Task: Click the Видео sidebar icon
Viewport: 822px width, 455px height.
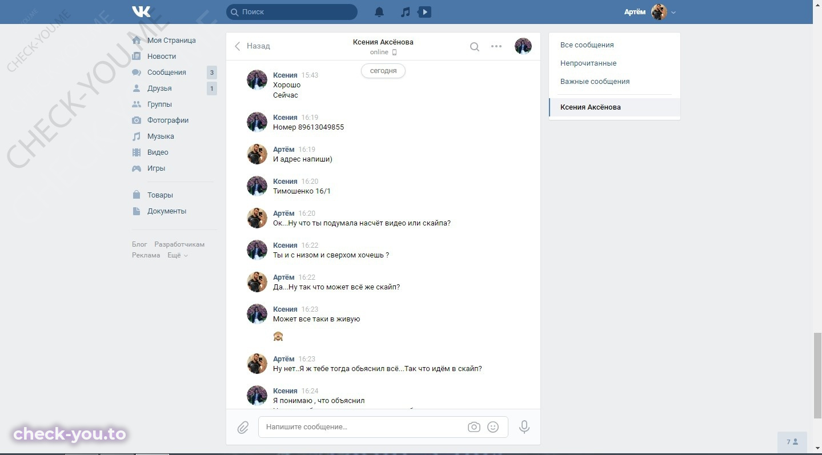Action: coord(137,152)
